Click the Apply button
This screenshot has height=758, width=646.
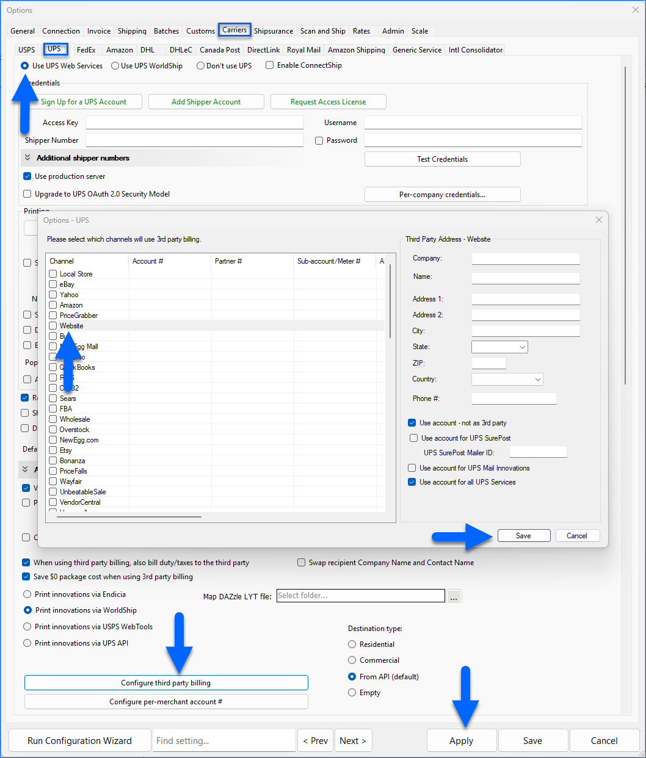[462, 741]
